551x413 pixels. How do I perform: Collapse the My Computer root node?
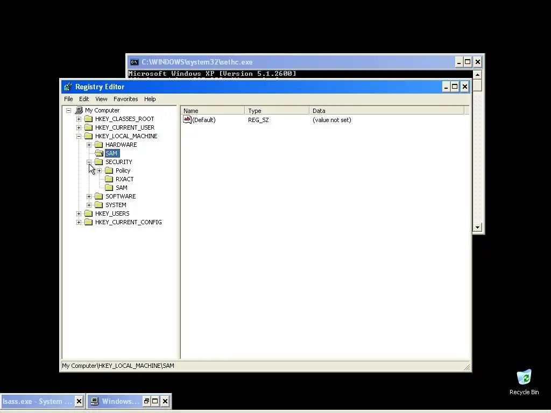(68, 110)
